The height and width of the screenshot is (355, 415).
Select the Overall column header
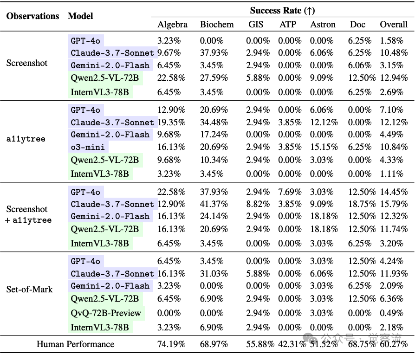(x=394, y=25)
